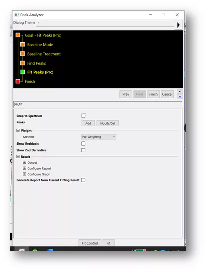Viewport: 207px width, 272px height.
Task: Check Generate Report from Current Fitting Result
Action: [x=83, y=180]
